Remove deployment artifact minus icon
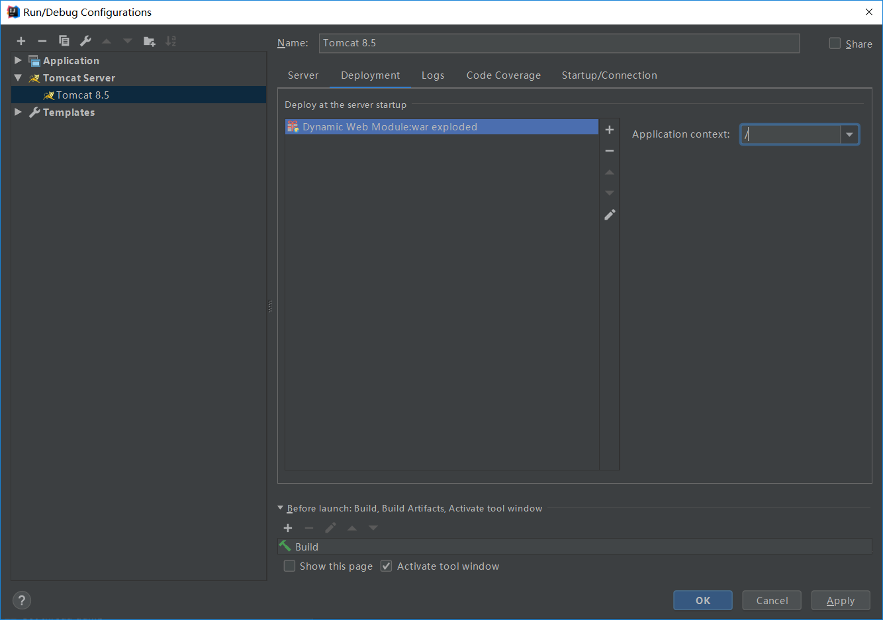This screenshot has width=883, height=620. click(610, 151)
